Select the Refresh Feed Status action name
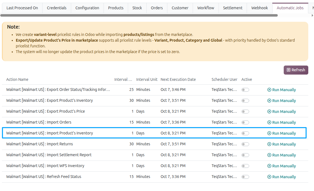314x191 pixels. [44, 177]
